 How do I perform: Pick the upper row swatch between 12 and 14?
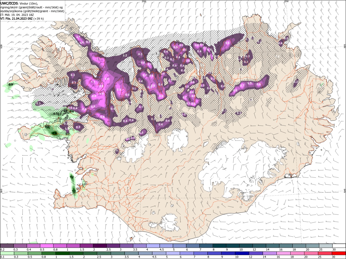(x=259, y=246)
